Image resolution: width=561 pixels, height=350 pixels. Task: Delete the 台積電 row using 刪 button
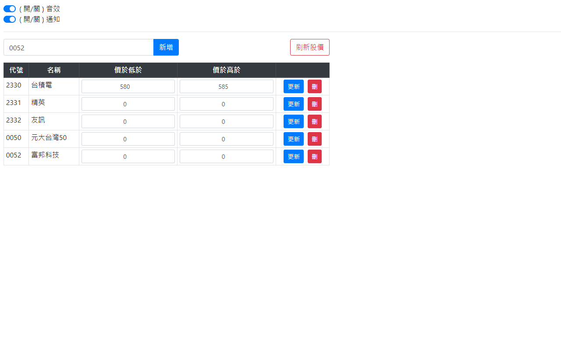pos(314,86)
